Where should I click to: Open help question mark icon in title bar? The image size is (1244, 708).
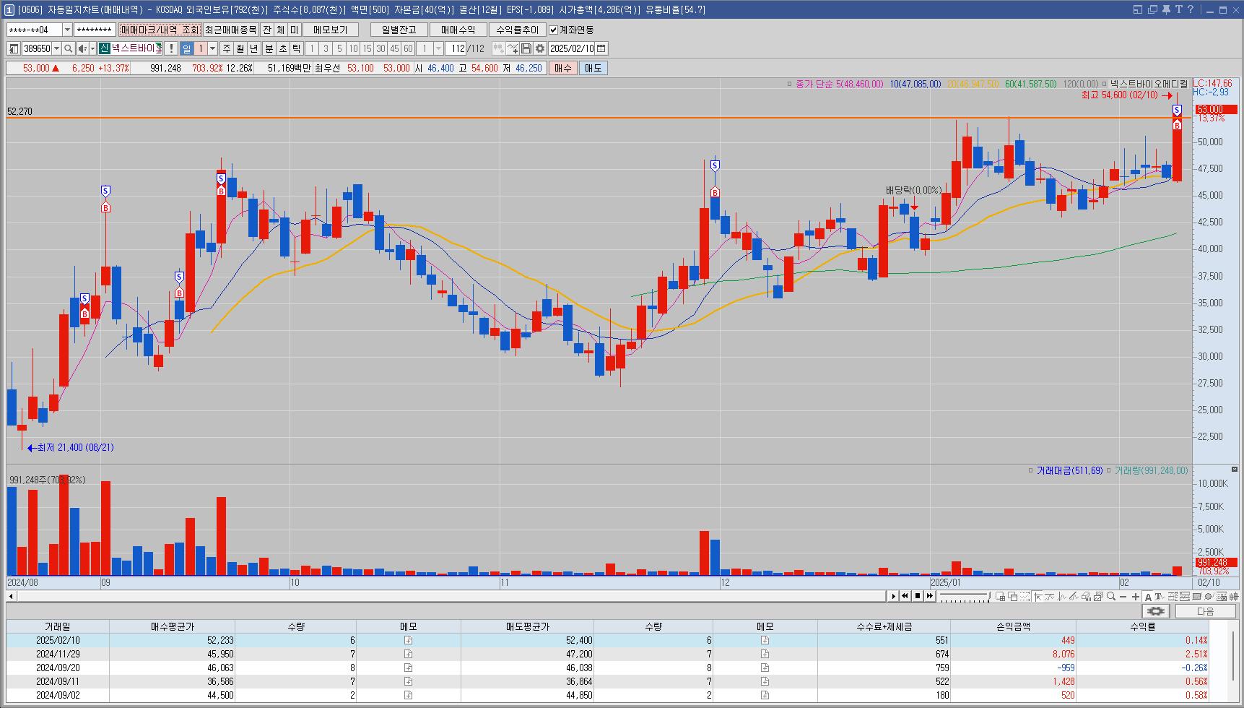[x=1191, y=9]
